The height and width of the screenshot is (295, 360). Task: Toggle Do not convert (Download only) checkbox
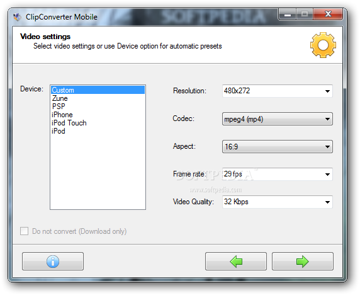25,231
